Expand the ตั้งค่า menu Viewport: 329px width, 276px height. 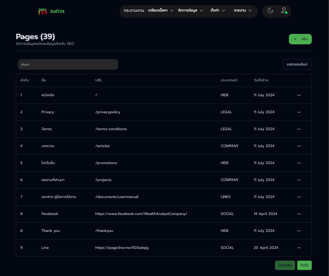pyautogui.click(x=218, y=10)
